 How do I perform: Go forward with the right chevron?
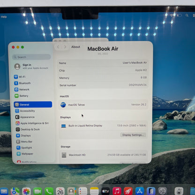click(65, 47)
